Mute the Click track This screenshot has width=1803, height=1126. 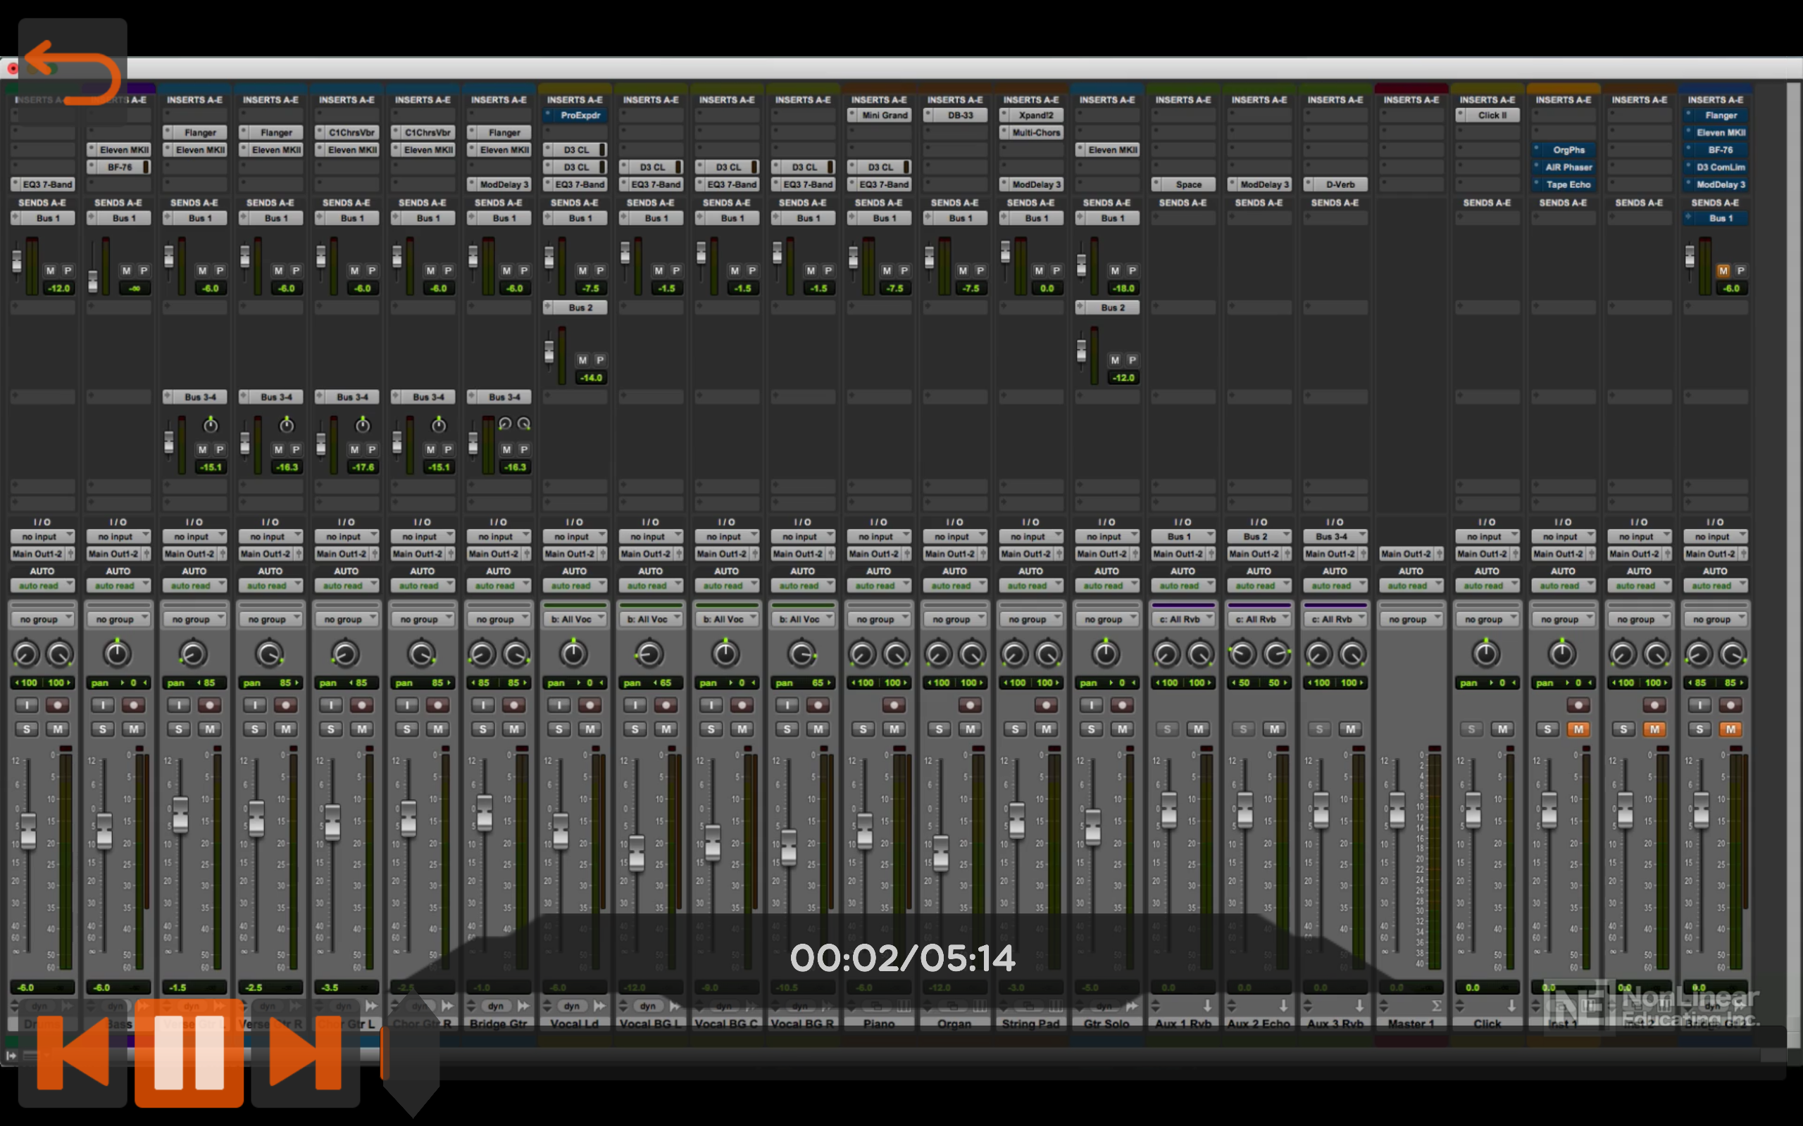pyautogui.click(x=1502, y=729)
